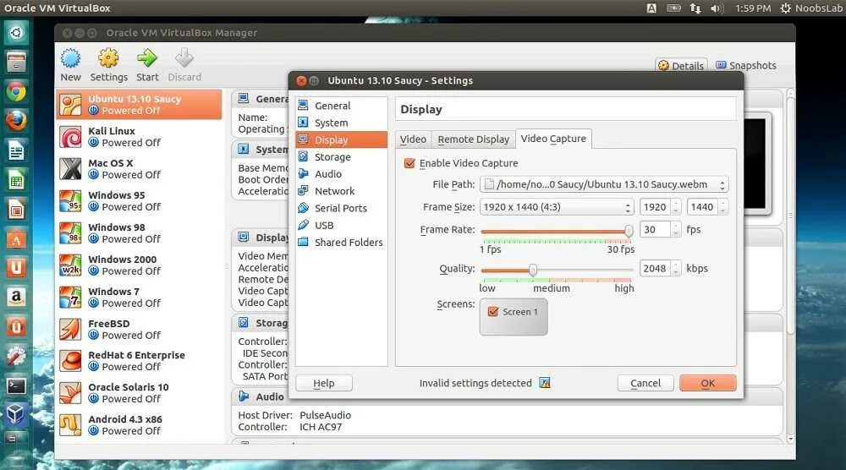Image resolution: width=846 pixels, height=470 pixels.
Task: Select the FreeBSD virtual machine
Action: point(140,330)
